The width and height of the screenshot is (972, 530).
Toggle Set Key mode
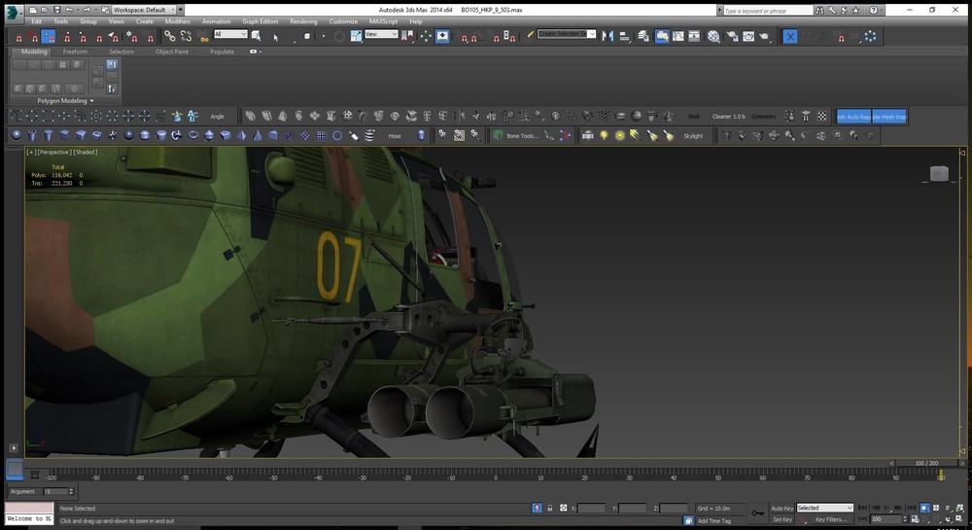pos(781,519)
